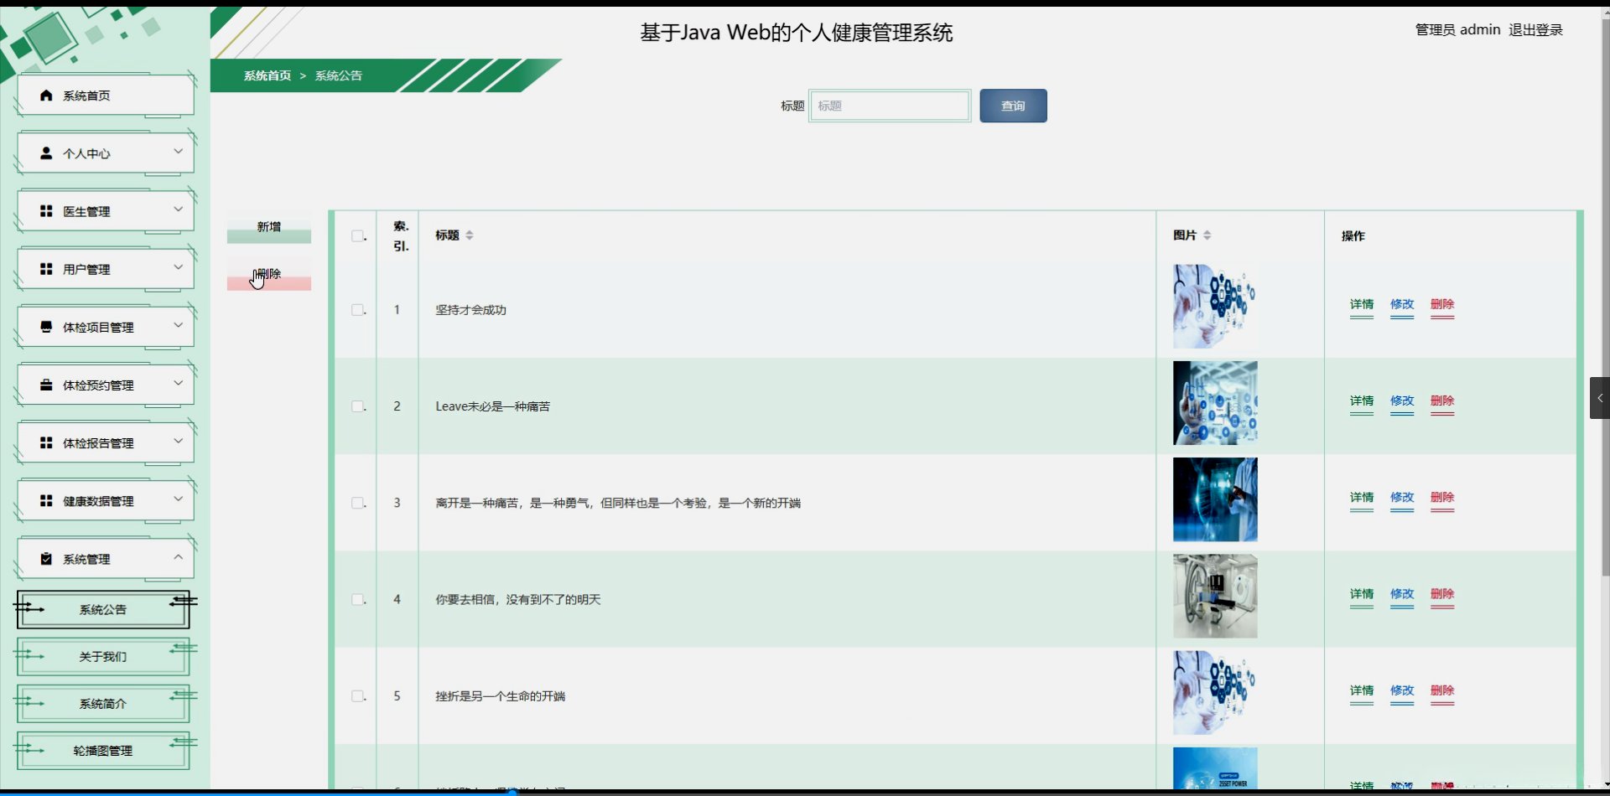The width and height of the screenshot is (1610, 796).
Task: Open the 系统首页 sidebar menu
Action: 106,96
